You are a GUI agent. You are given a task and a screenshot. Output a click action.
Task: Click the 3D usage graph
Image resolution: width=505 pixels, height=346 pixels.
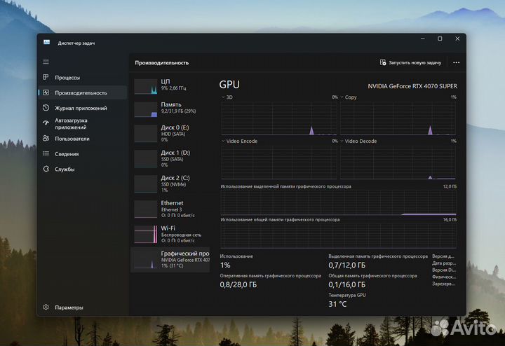pyautogui.click(x=279, y=118)
